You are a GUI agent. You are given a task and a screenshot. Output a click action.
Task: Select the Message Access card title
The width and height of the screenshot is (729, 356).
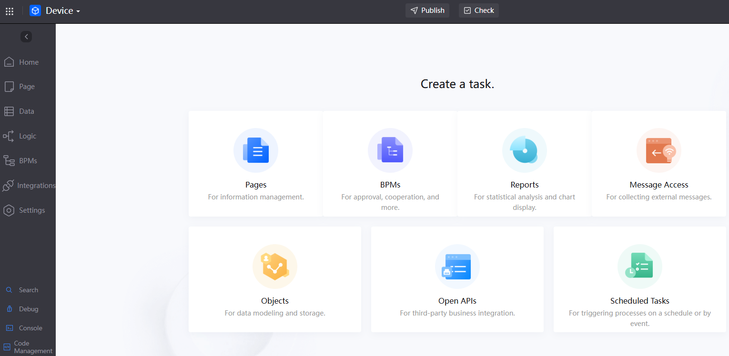pyautogui.click(x=659, y=185)
